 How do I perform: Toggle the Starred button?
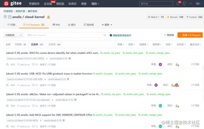coord(172,17)
